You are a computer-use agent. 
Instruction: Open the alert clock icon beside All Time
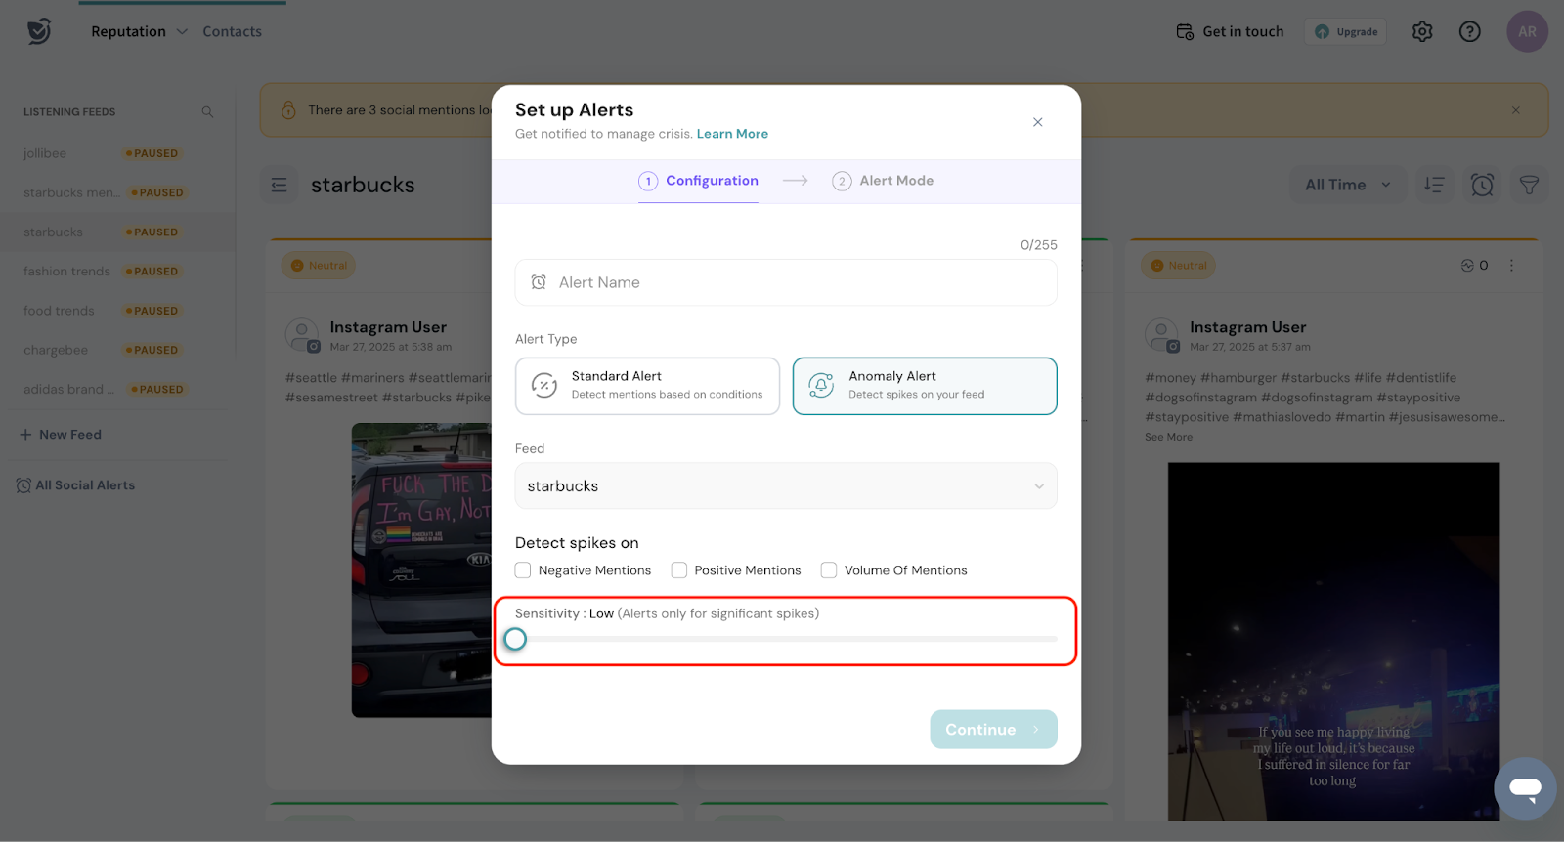[x=1482, y=185]
